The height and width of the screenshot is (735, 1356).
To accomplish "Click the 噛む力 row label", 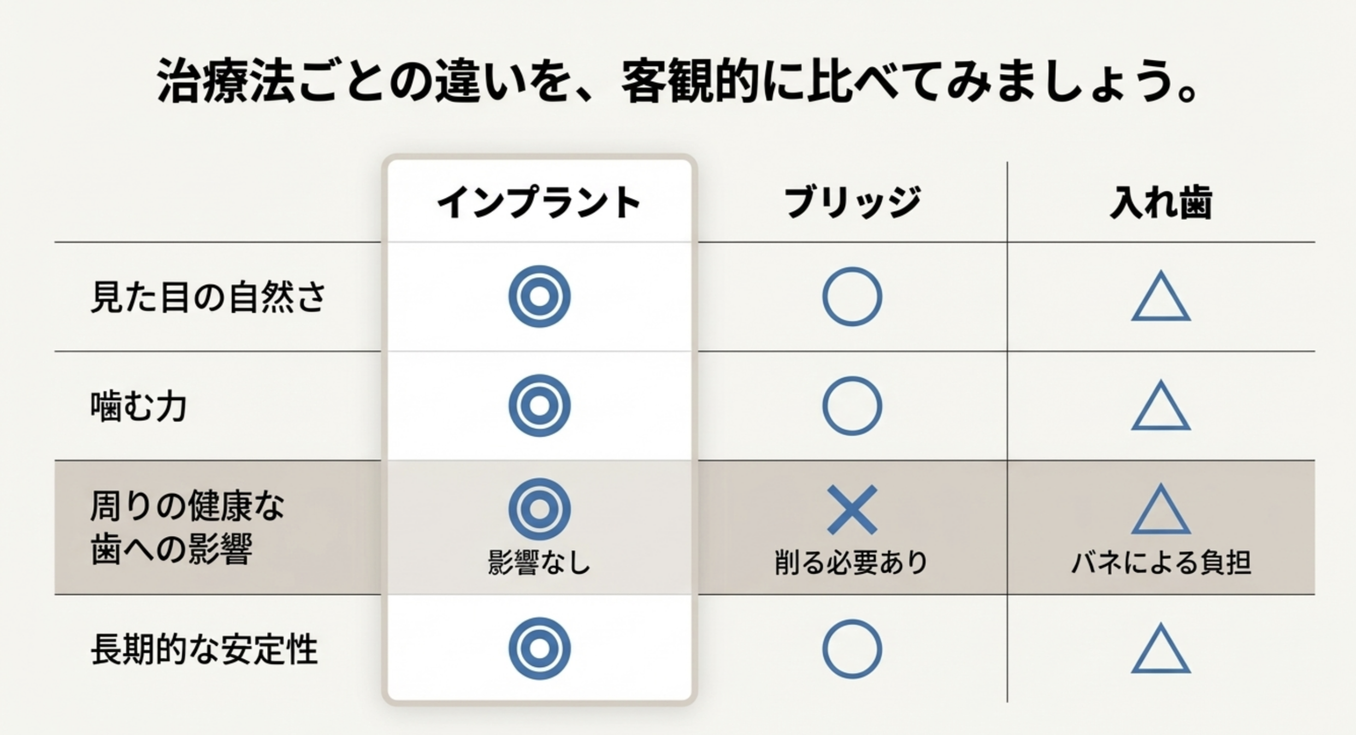I will (139, 407).
